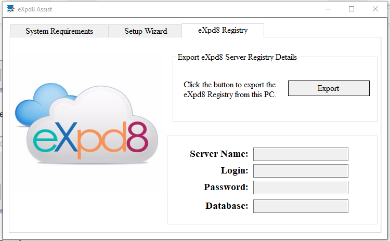The width and height of the screenshot is (390, 241).
Task: Click into the Login field
Action: [x=301, y=171]
